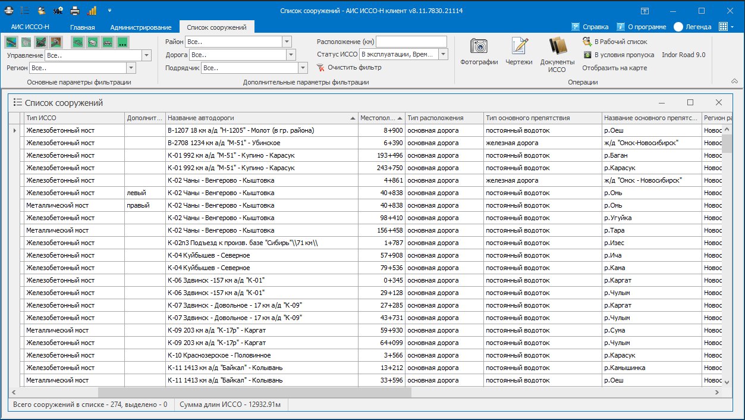Collapse the ribbon with the chevron arrow
745x420 pixels.
[x=734, y=82]
